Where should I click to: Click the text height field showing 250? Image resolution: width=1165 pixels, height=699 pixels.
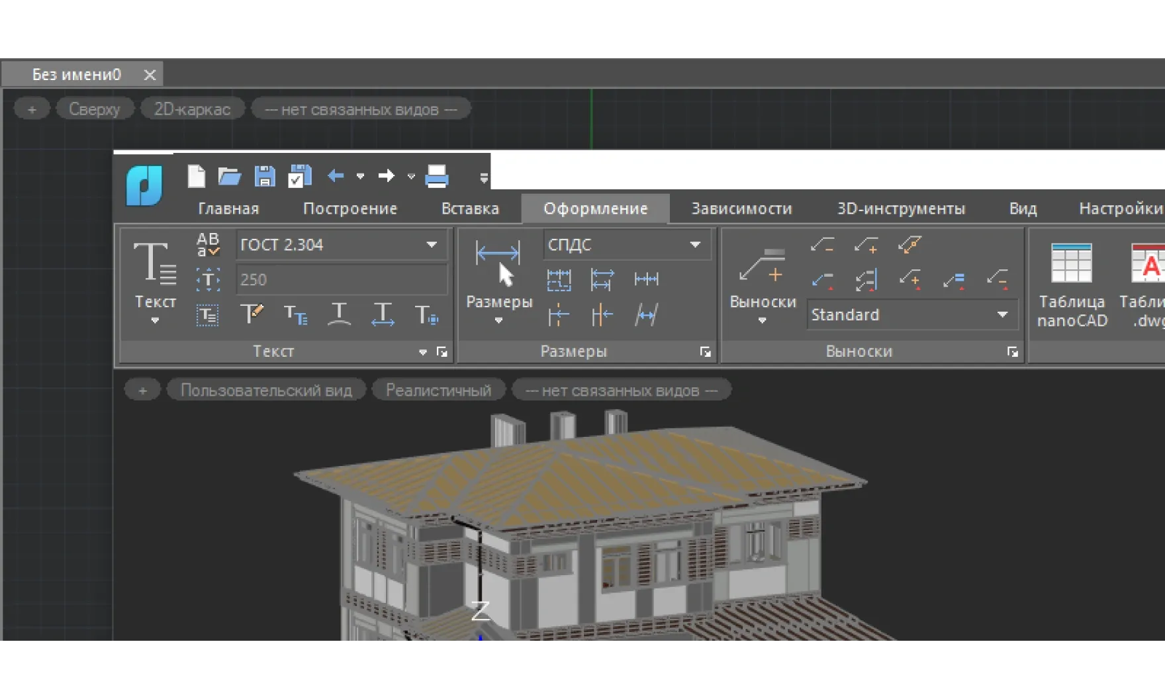point(340,280)
